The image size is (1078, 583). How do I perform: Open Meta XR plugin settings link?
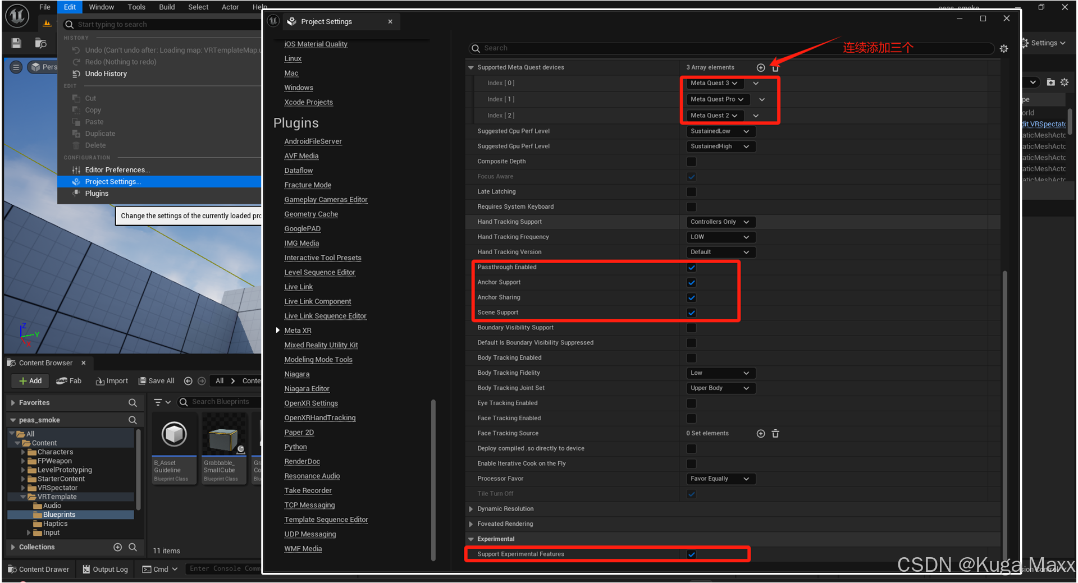298,330
